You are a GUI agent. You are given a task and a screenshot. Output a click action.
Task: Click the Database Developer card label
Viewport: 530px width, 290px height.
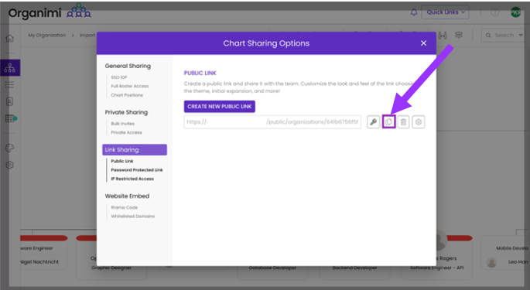273,268
